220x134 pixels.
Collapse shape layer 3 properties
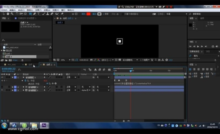tap(12, 77)
